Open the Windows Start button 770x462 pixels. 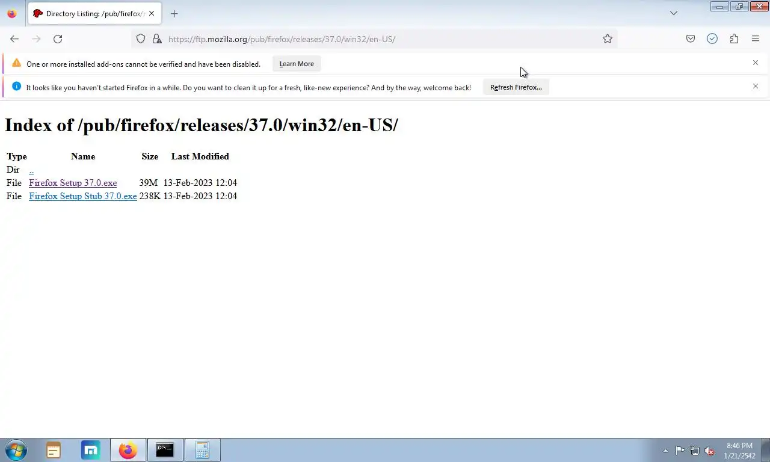coord(16,450)
